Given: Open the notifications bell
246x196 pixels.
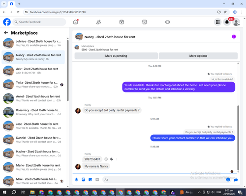Looking at the screenshot, I should 227,22.
